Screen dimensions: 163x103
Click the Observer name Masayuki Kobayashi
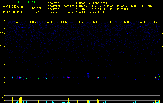93,3
